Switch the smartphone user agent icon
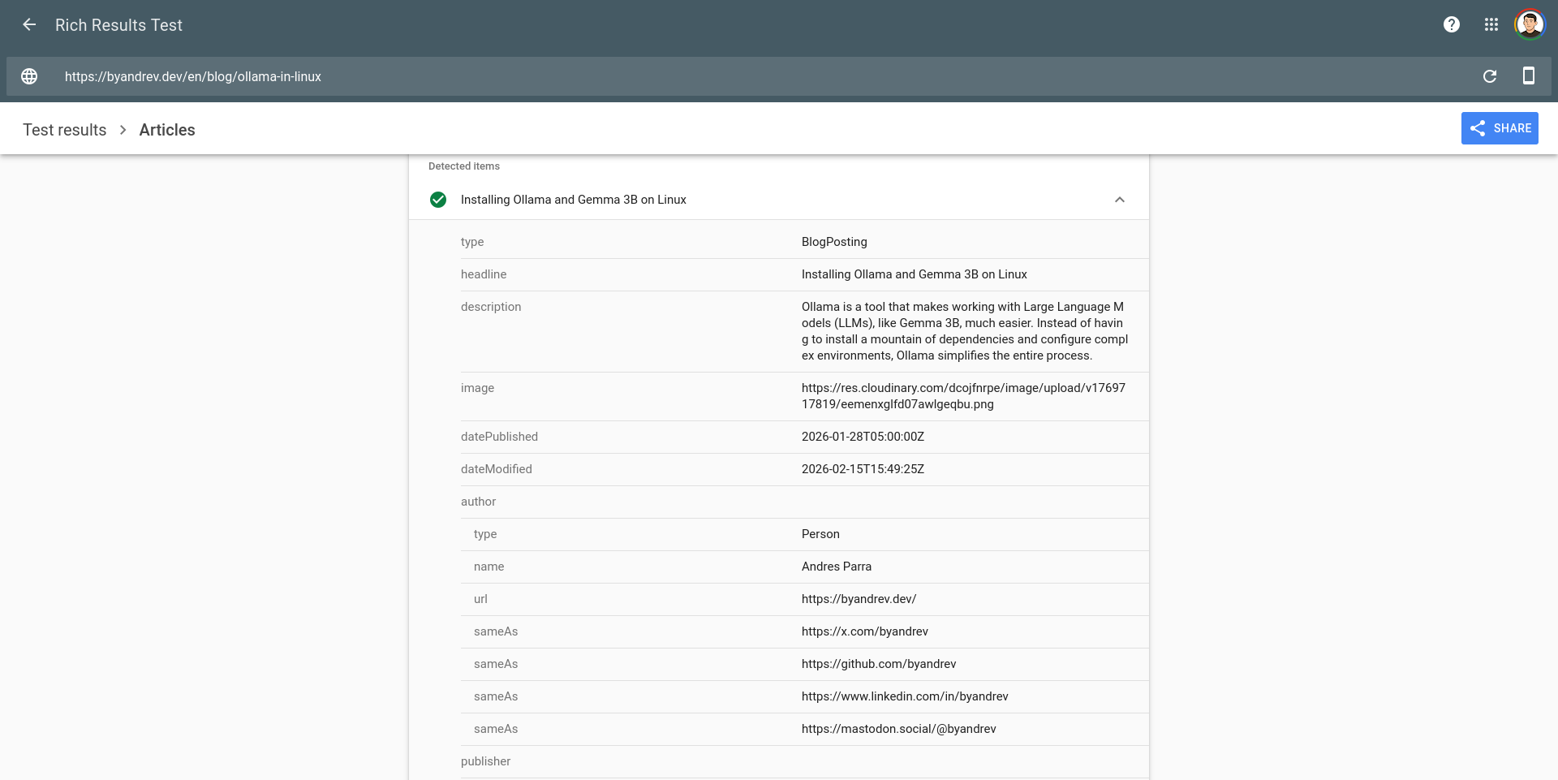This screenshot has width=1558, height=780. (x=1529, y=75)
